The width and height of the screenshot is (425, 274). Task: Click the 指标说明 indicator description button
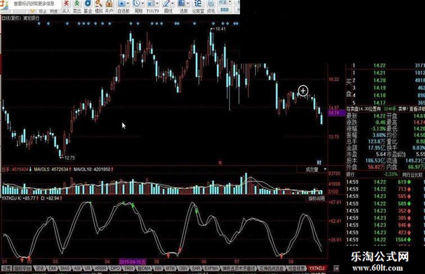pyautogui.click(x=316, y=198)
